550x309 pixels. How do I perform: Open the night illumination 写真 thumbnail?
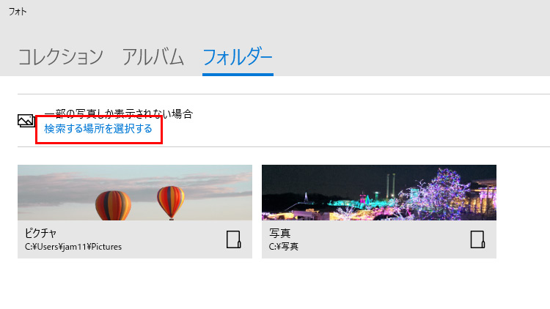[x=379, y=193]
